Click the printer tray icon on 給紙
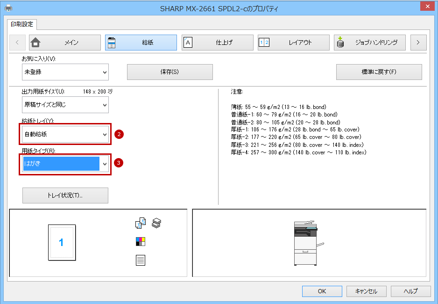 [112, 43]
